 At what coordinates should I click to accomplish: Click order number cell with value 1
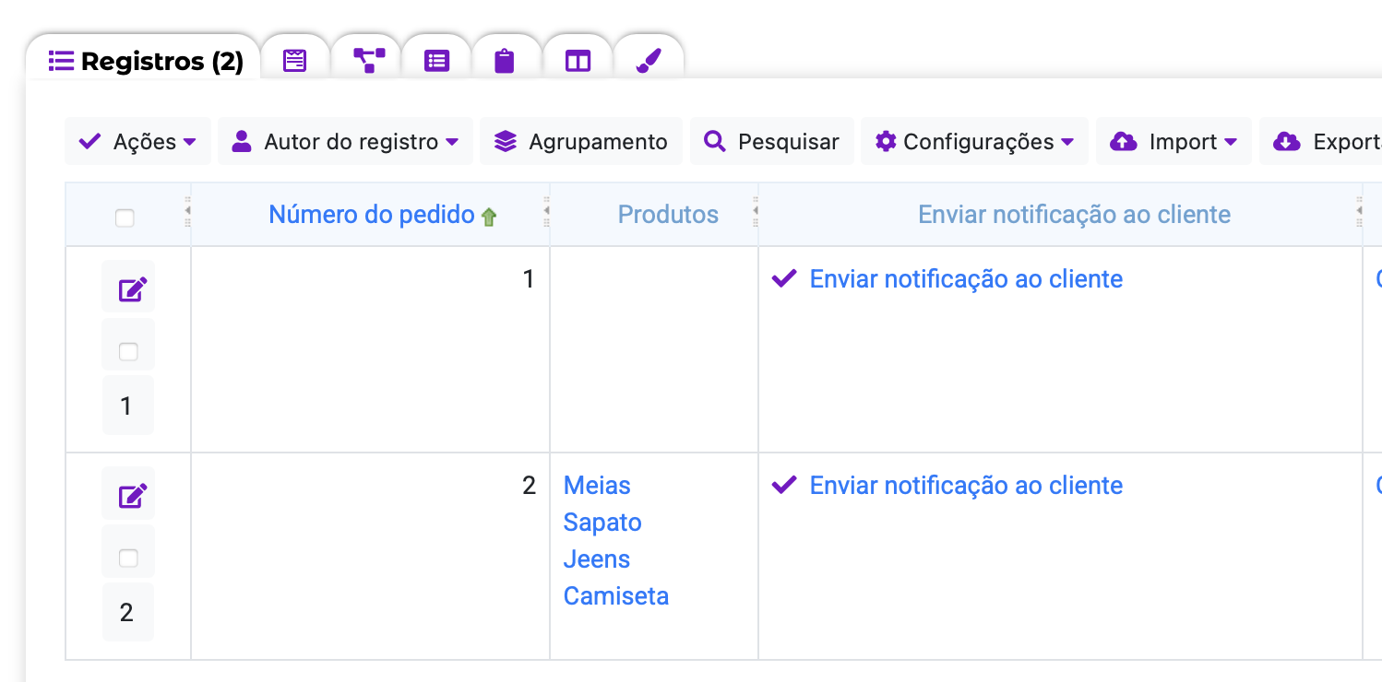click(x=370, y=349)
